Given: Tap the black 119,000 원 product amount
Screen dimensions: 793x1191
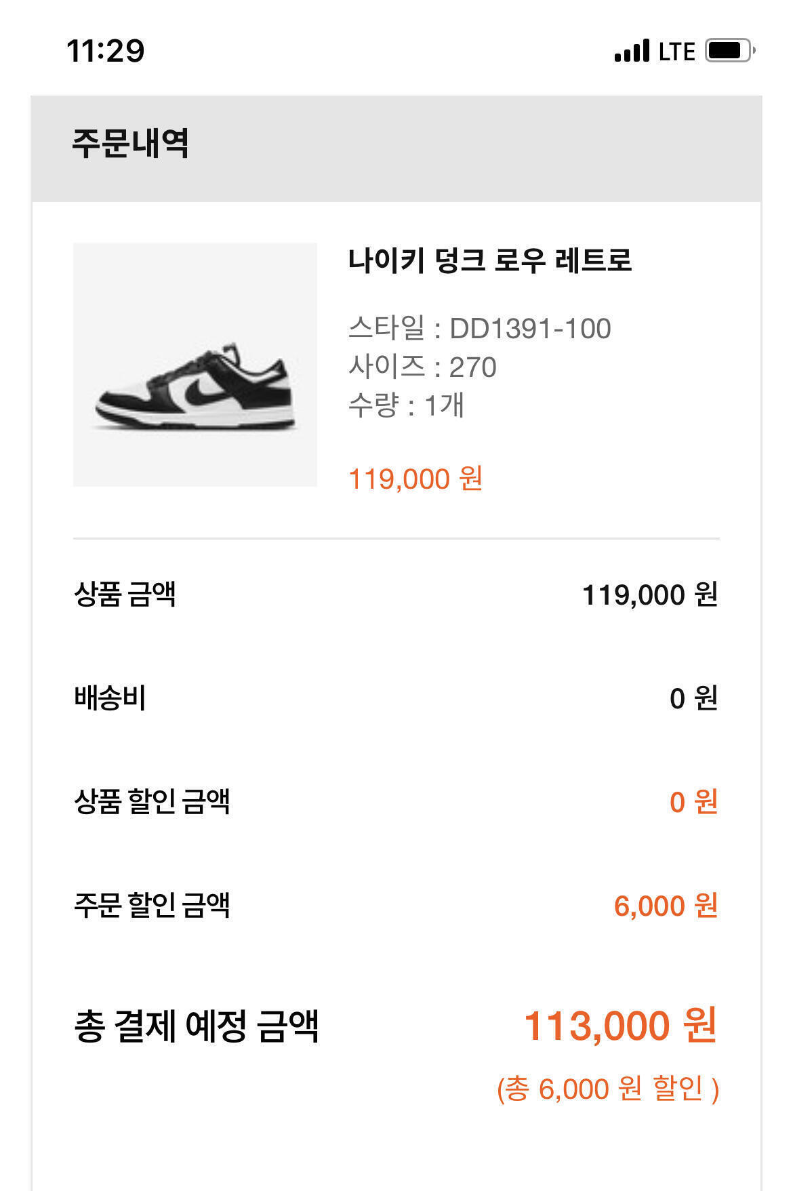Looking at the screenshot, I should tap(650, 595).
